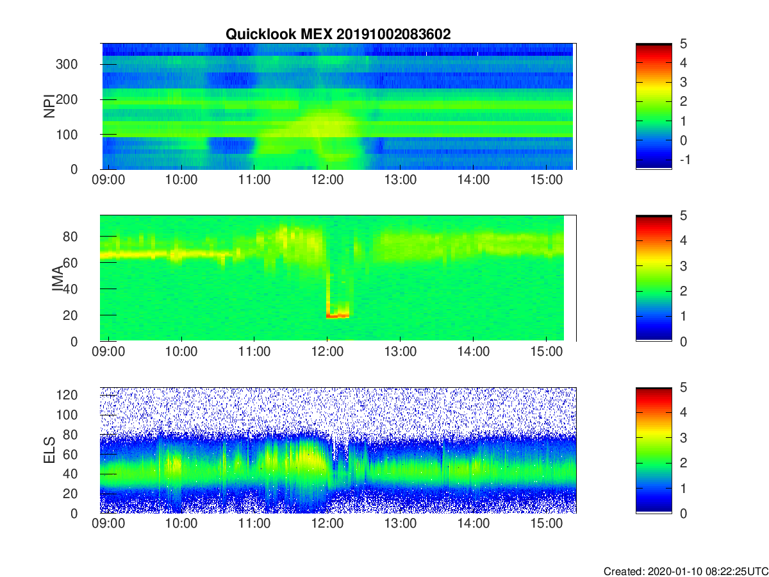
Task: Select the NPI y-axis label
Action: [48, 106]
